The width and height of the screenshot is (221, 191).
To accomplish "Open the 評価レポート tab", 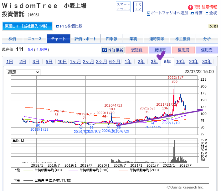I will [x=85, y=39].
